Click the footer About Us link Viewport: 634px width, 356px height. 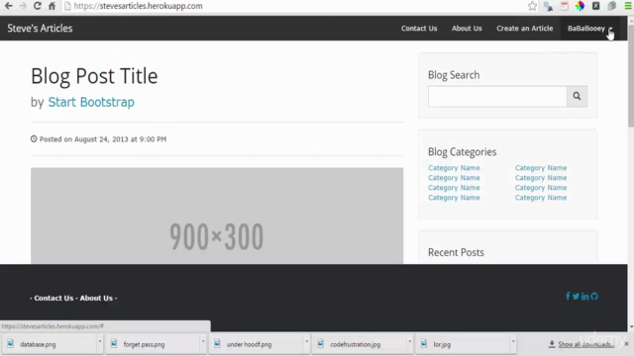click(96, 298)
